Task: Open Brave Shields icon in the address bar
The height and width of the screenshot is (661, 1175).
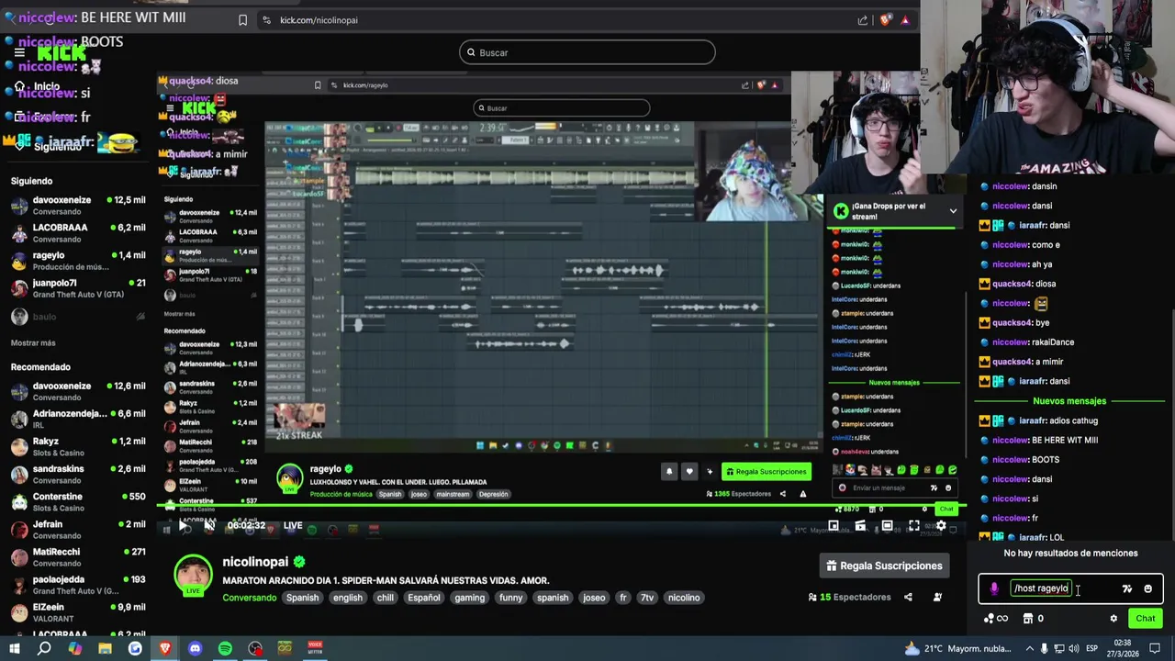Action: [885, 20]
